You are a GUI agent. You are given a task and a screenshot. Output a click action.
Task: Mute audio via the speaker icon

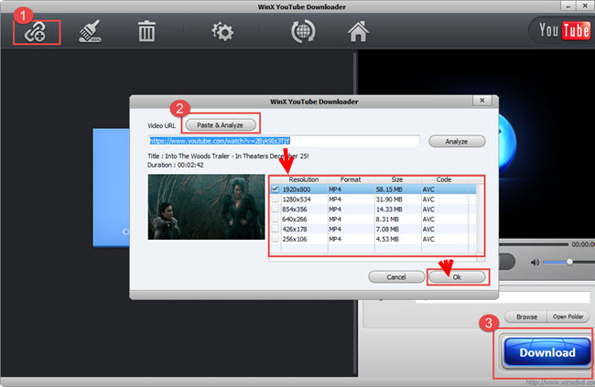tap(535, 263)
